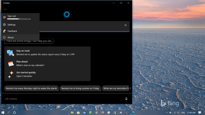Viewport: 205px width, 115px height.
Task: Select Sign out from the menu
Action: pyautogui.click(x=20, y=17)
